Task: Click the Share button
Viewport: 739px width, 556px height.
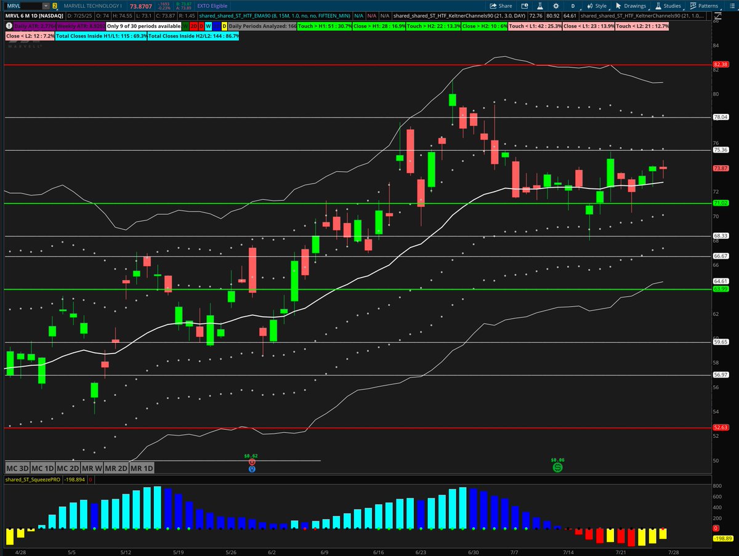Action: pyautogui.click(x=501, y=6)
